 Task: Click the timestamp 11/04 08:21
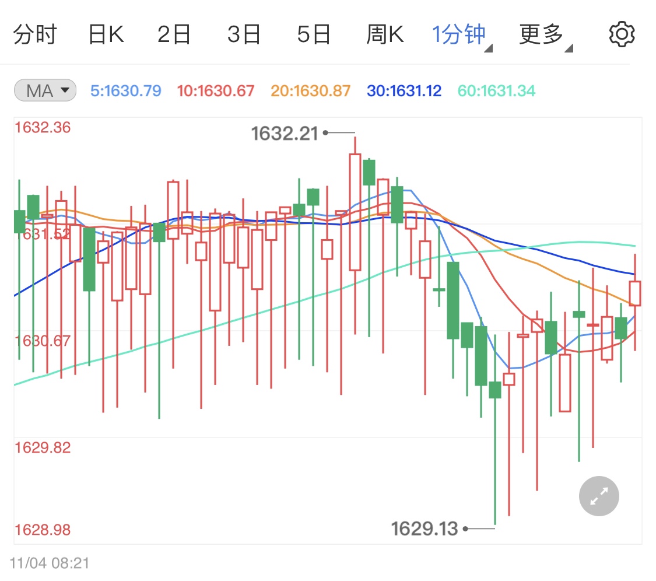tap(50, 563)
